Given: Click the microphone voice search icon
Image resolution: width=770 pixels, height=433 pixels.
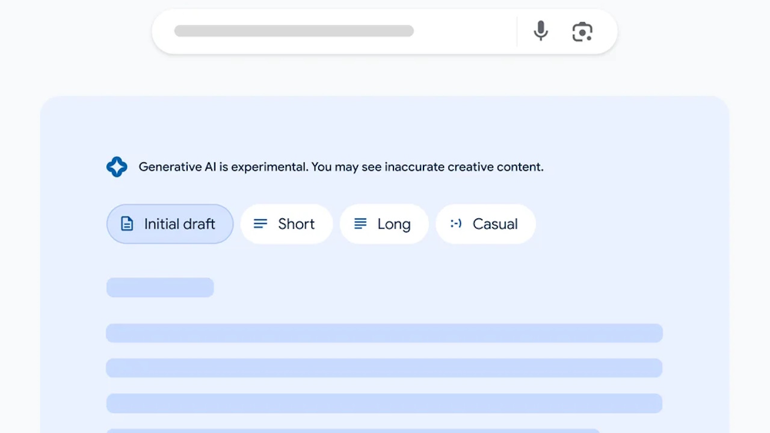Looking at the screenshot, I should click(540, 31).
